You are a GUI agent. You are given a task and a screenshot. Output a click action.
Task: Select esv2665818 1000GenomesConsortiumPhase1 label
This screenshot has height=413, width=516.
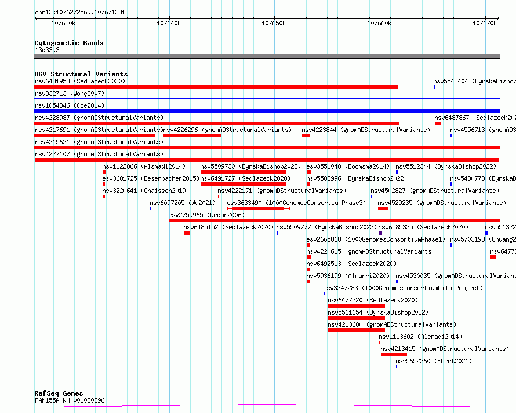(x=376, y=239)
